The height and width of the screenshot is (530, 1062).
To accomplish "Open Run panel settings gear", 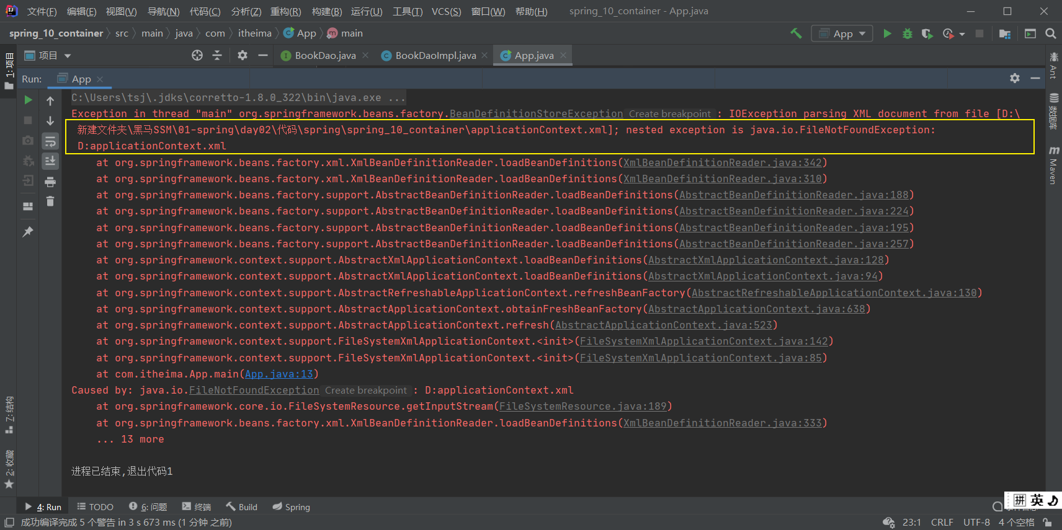I will (x=1015, y=78).
